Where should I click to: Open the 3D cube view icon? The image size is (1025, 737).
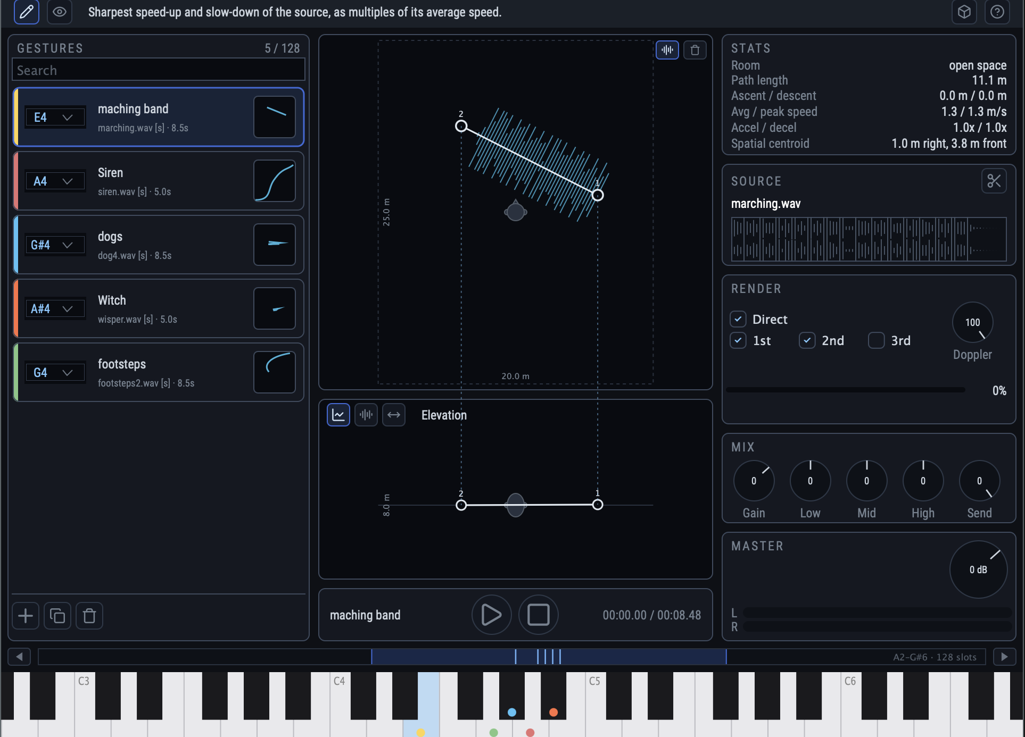(x=964, y=12)
